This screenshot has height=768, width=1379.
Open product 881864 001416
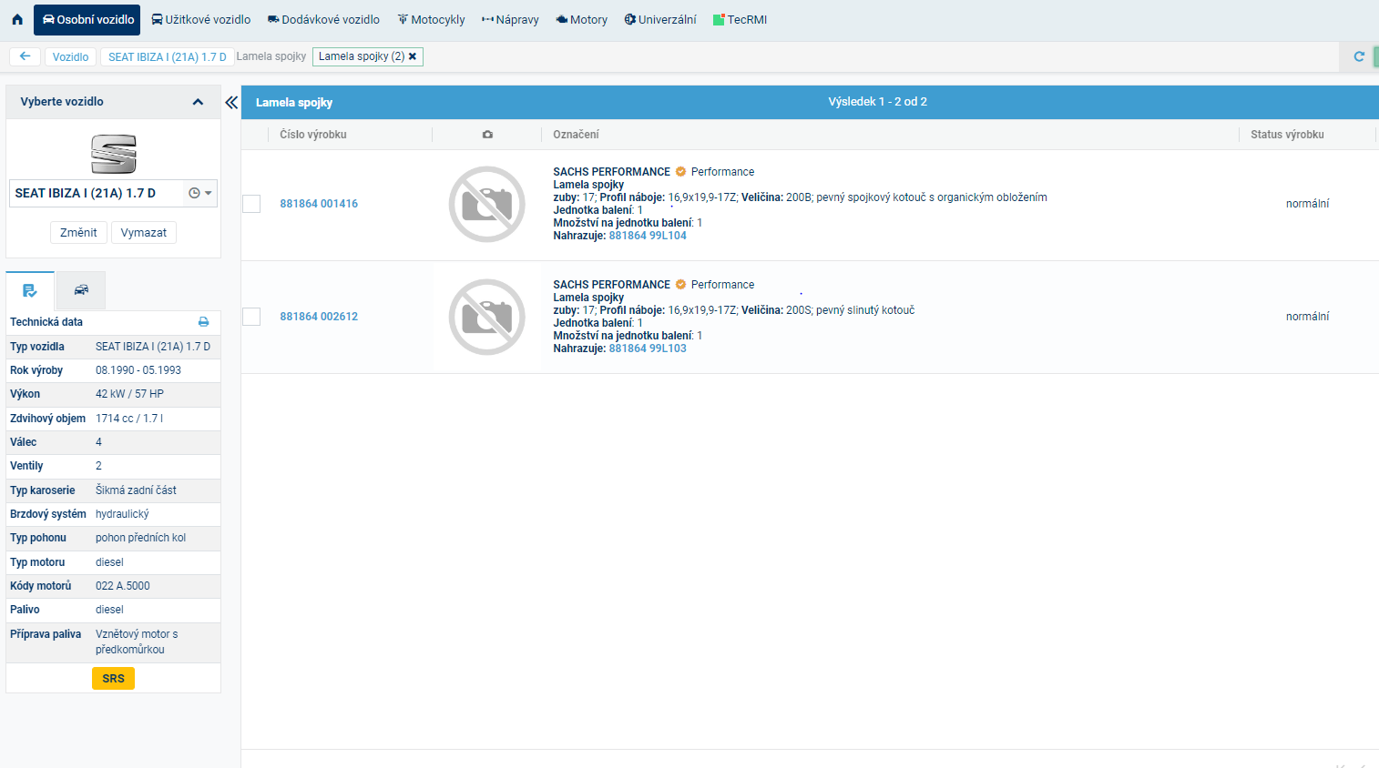click(319, 204)
